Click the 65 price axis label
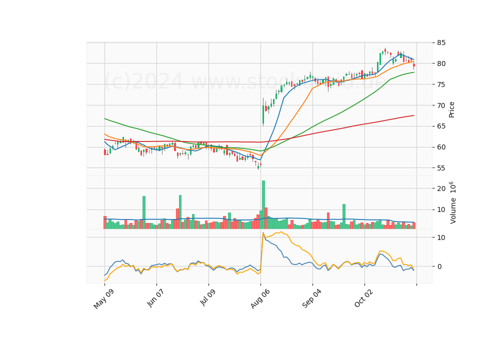Image resolution: width=480 pixels, height=345 pixels. (x=441, y=126)
